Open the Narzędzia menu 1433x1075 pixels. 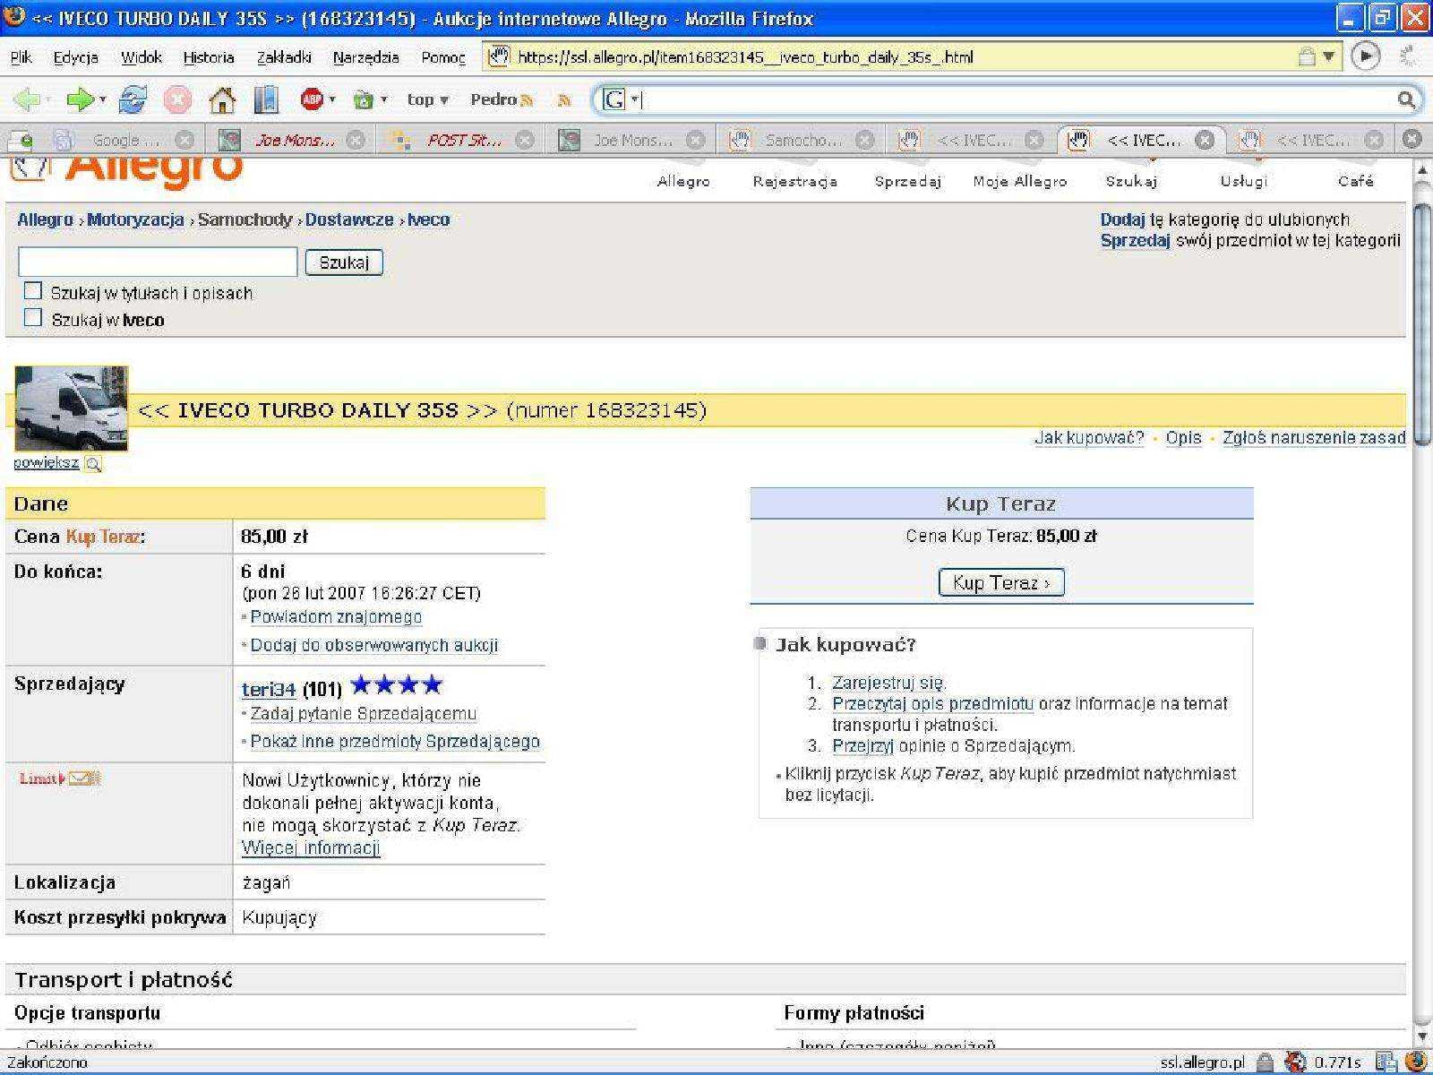pyautogui.click(x=365, y=57)
